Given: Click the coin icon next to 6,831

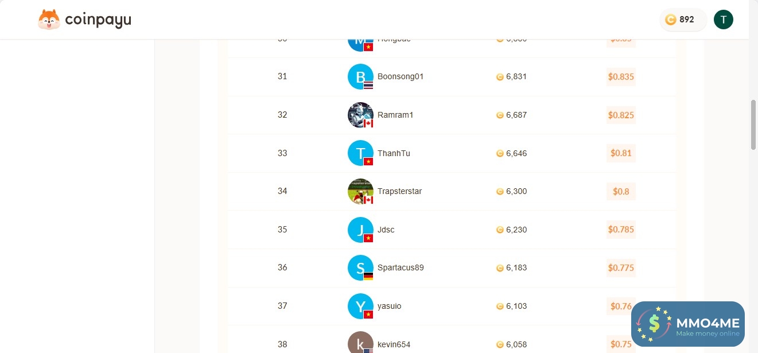Looking at the screenshot, I should click(500, 77).
